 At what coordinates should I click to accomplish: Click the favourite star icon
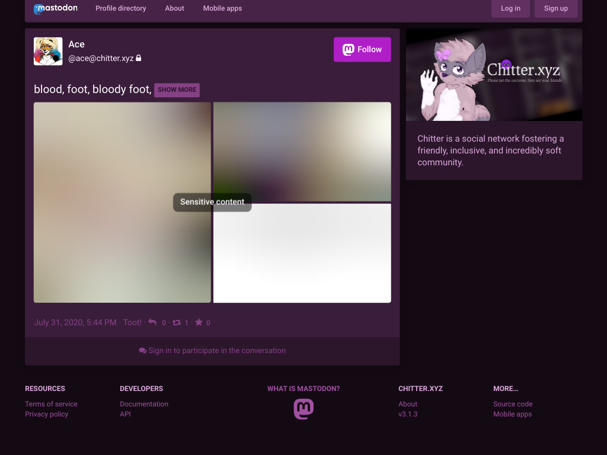(199, 322)
